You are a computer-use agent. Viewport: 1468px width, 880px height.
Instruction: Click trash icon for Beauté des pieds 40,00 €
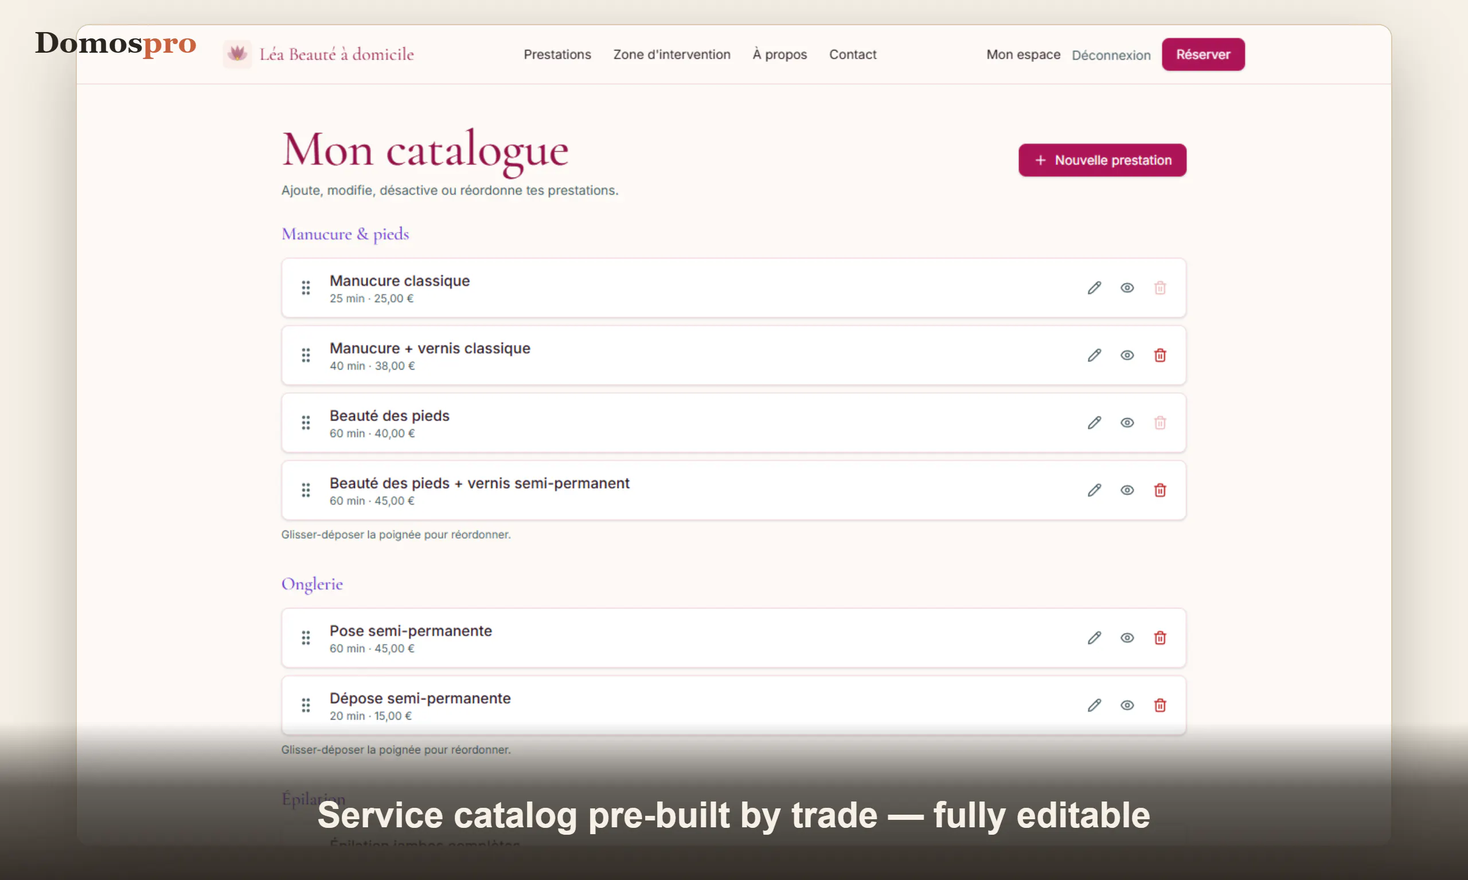click(x=1160, y=423)
